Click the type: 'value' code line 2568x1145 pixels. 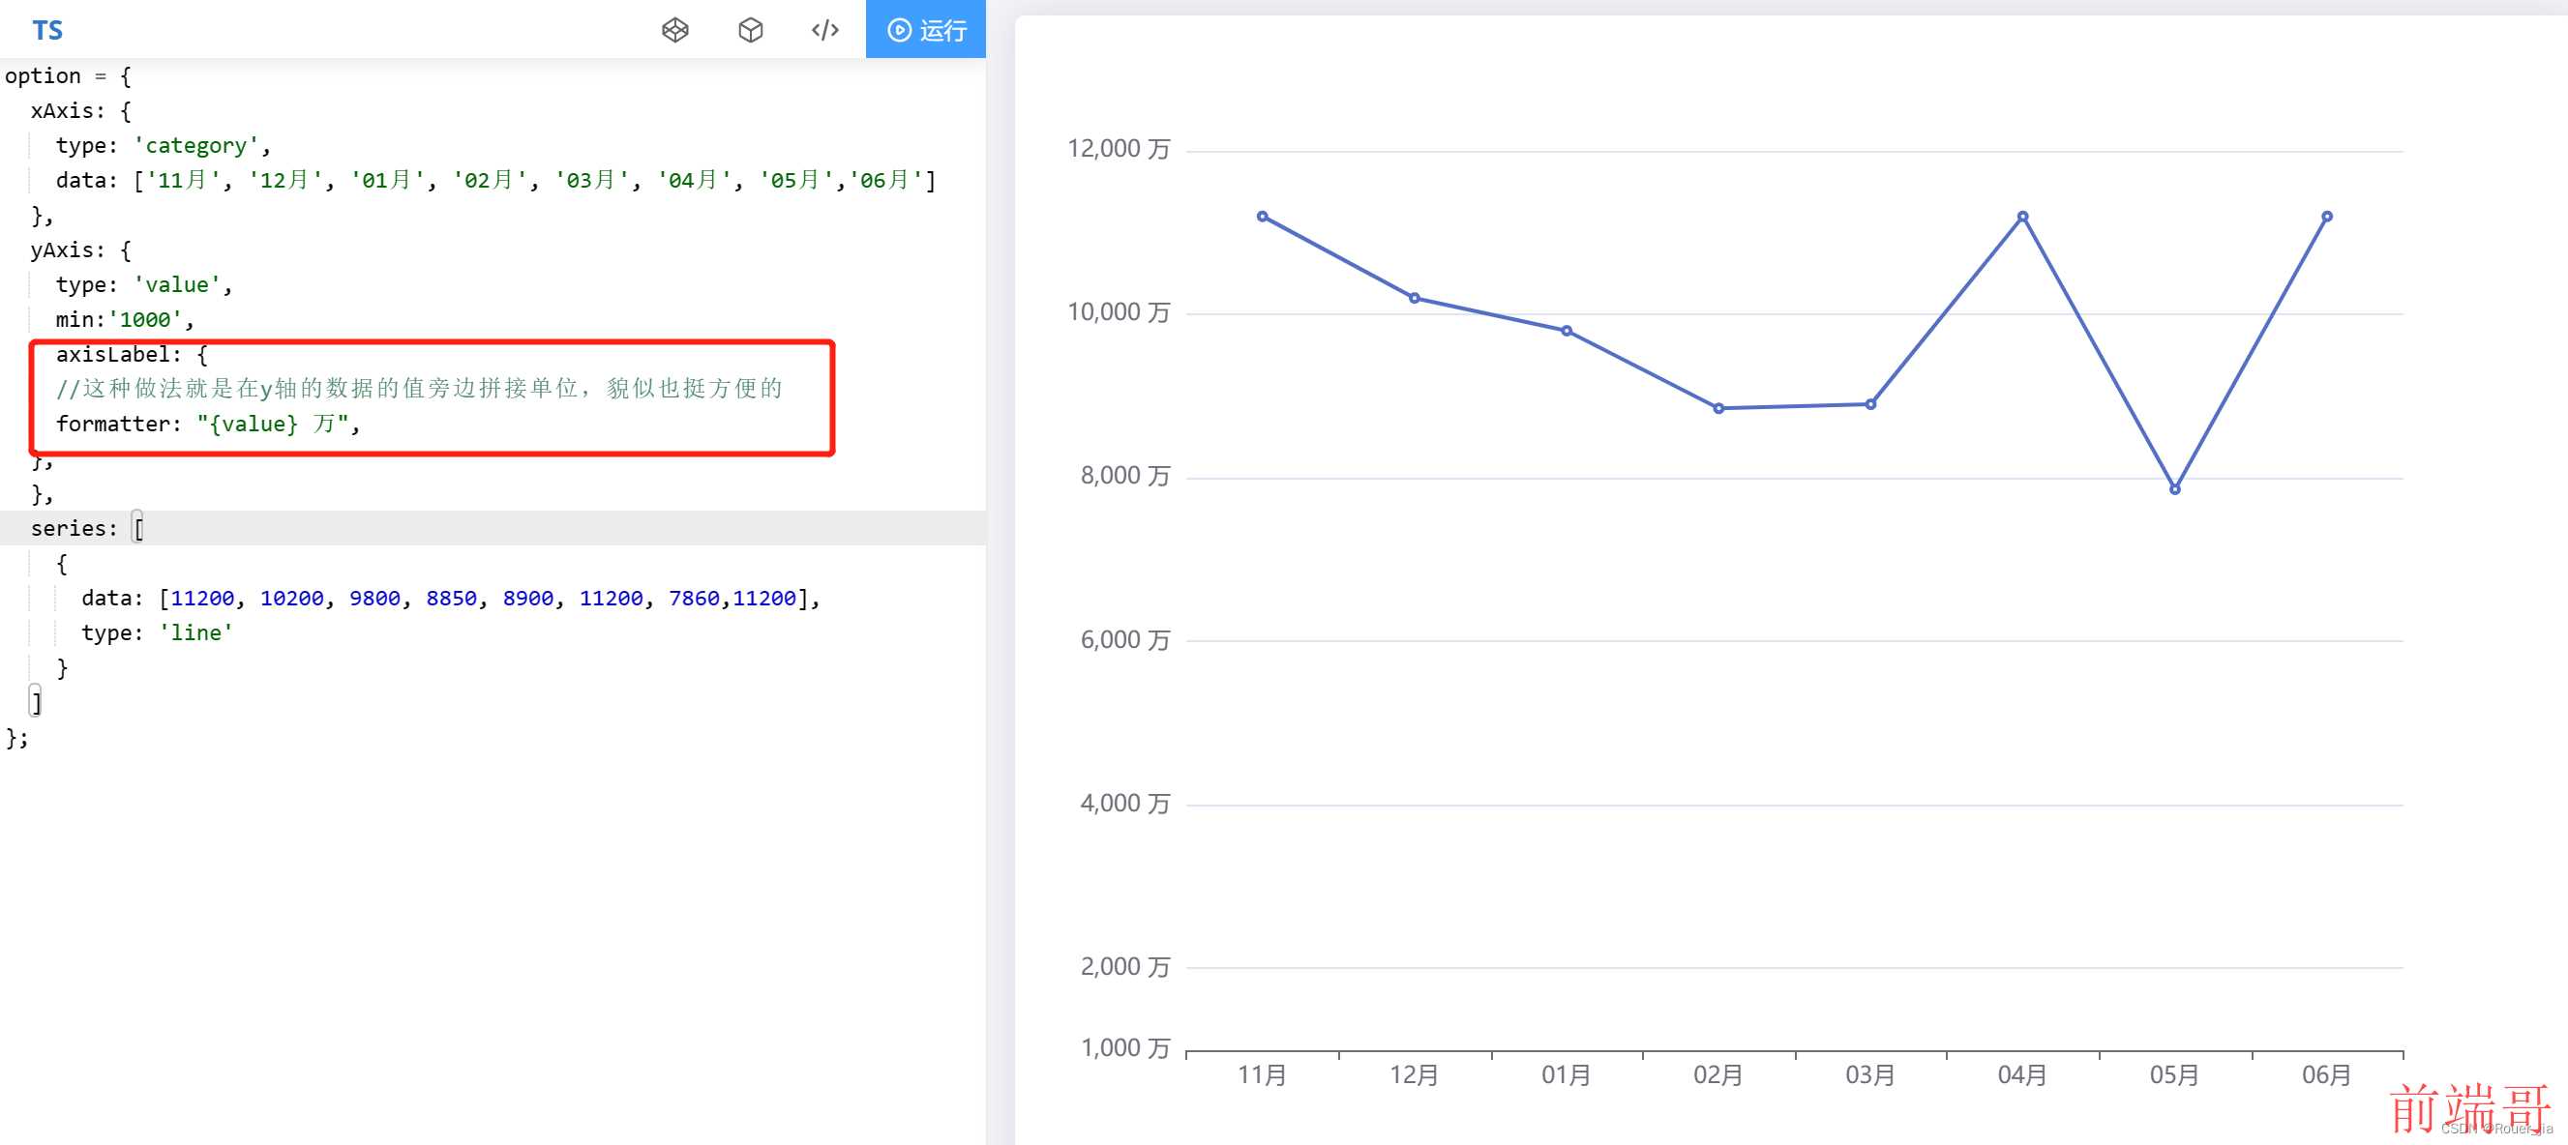click(x=144, y=285)
